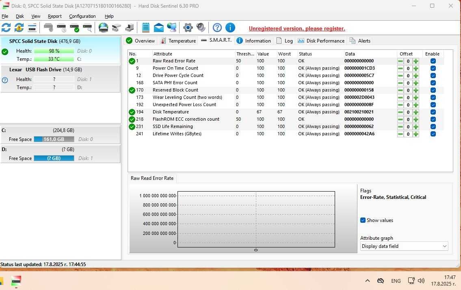Uncheck Enable for Lifetime Writes (GBytes)
This screenshot has width=461, height=290.
pos(433,134)
